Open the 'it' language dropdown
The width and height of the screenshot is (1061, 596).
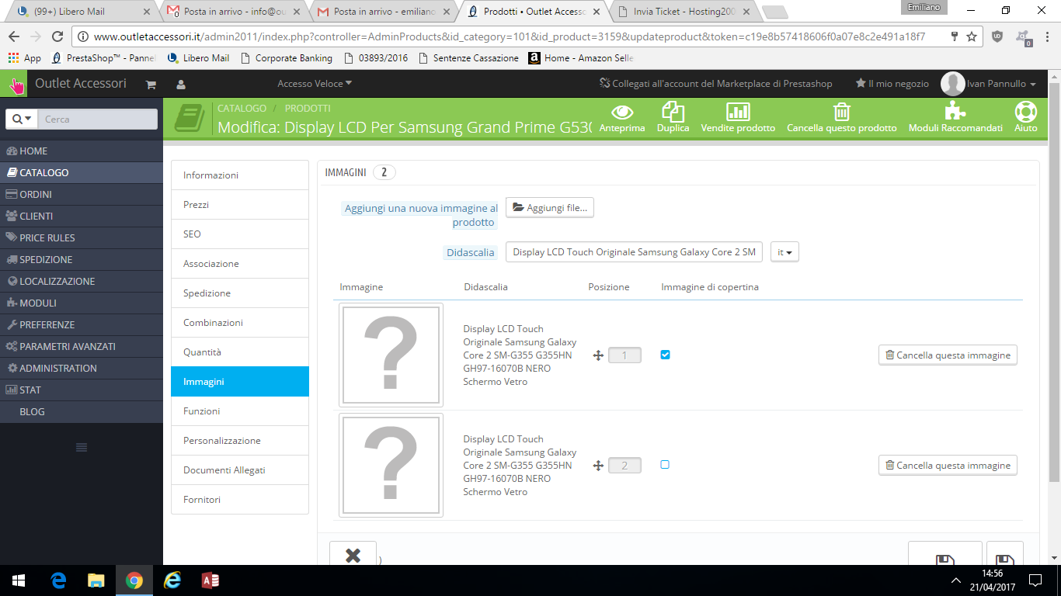click(x=784, y=252)
